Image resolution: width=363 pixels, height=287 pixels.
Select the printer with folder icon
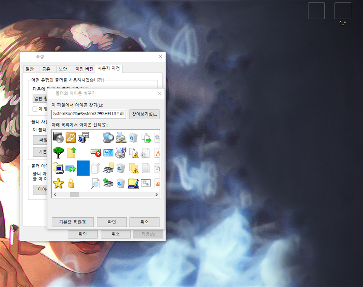coord(108,168)
